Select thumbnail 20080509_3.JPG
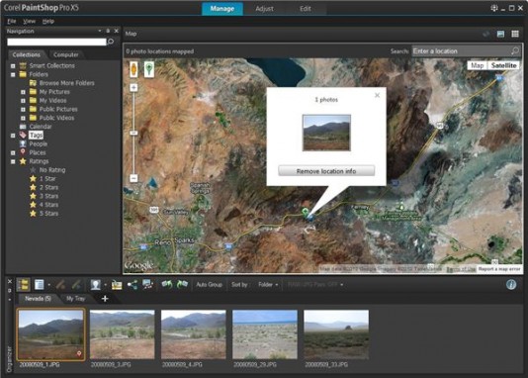The image size is (528, 378). coord(123,334)
